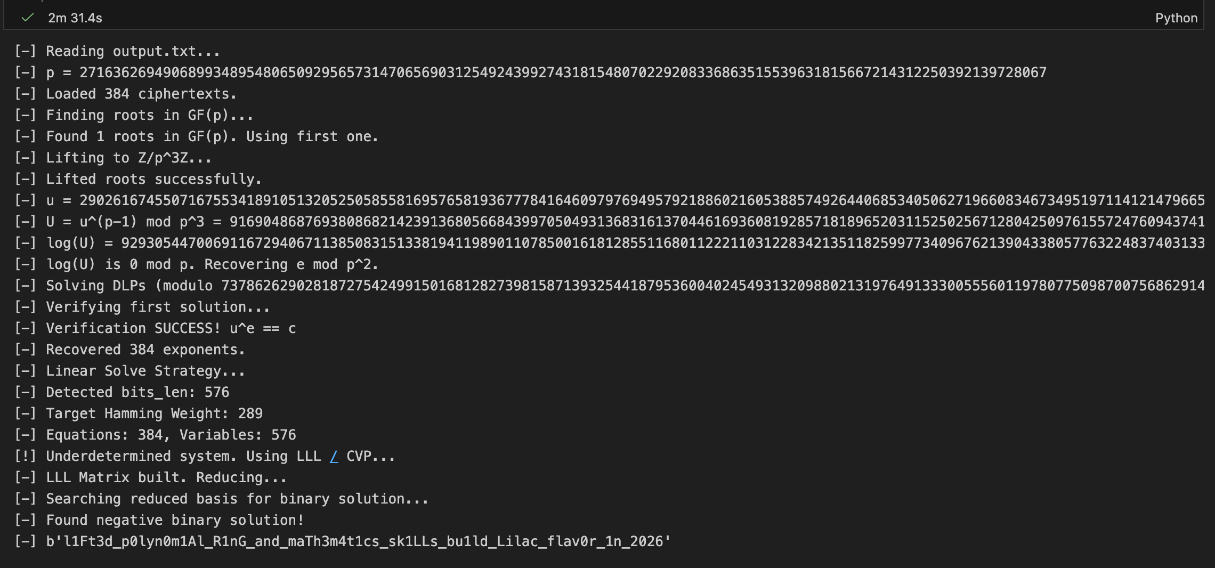Click the "Target Hamming Weight: 289" line
This screenshot has height=568, width=1215.
[x=154, y=414]
